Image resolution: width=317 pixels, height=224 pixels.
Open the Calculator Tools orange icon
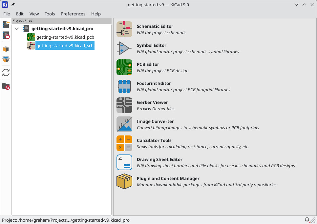[124, 143]
